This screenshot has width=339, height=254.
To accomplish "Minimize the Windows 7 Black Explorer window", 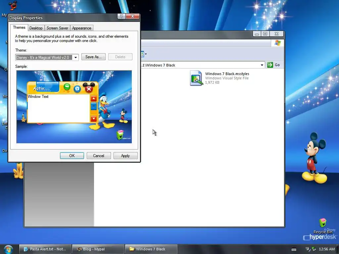I will coord(257,34).
